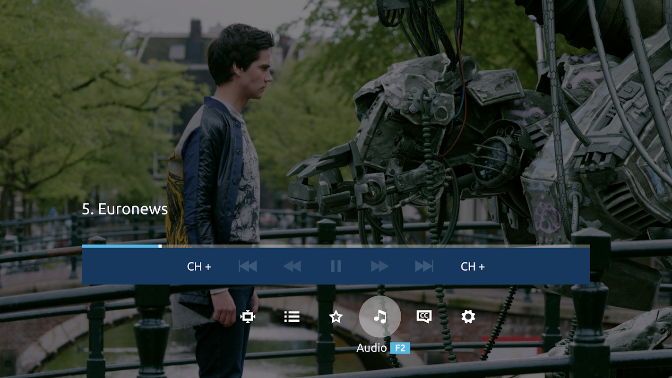Image resolution: width=672 pixels, height=378 pixels.
Task: Open Audio track selection music-note icon
Action: tap(380, 317)
